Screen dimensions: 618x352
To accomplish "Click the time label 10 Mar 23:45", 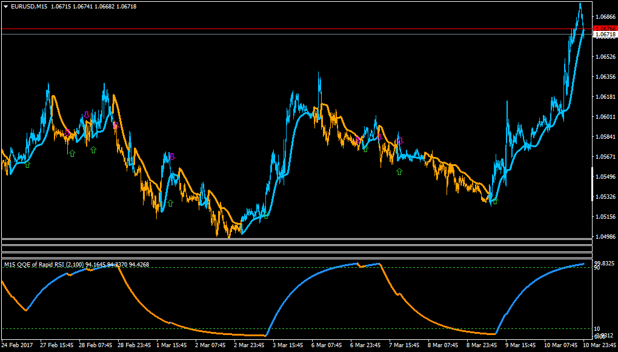I will tap(600, 345).
